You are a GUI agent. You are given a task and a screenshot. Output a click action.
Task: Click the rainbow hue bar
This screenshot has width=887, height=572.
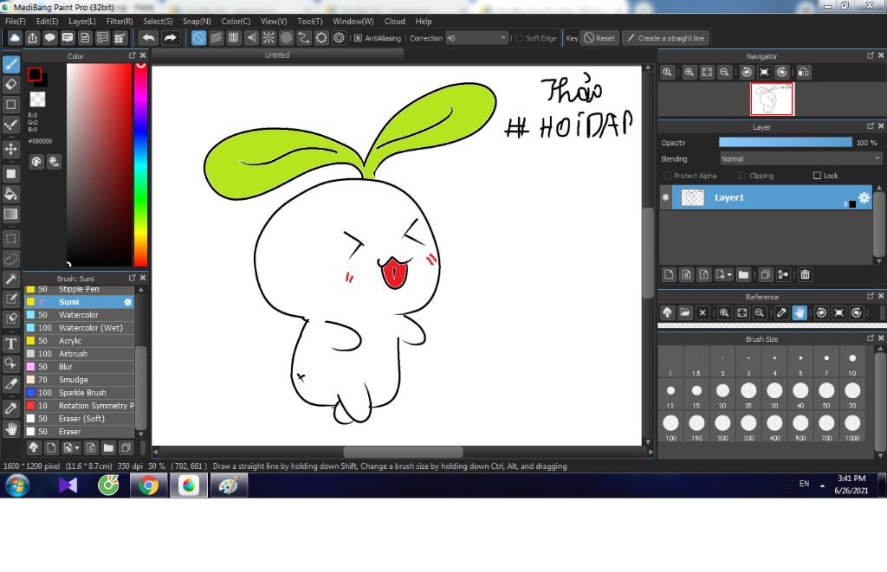[141, 164]
